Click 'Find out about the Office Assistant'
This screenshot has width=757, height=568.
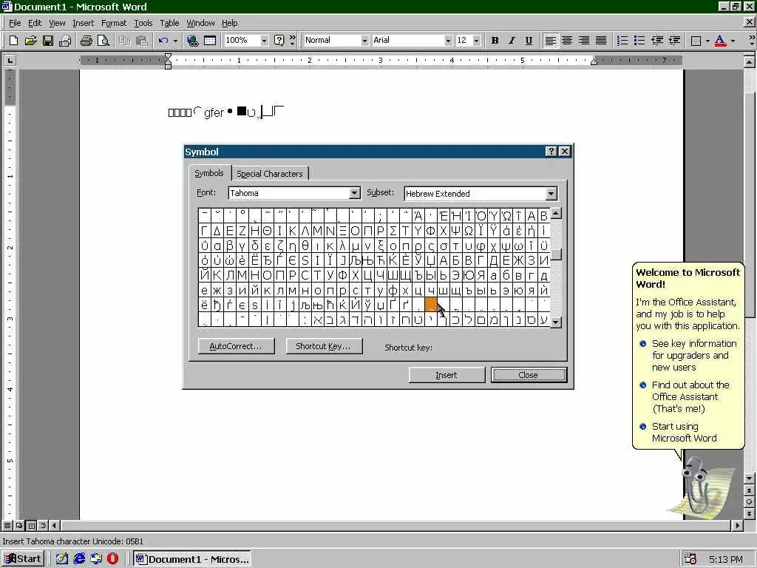(x=690, y=397)
